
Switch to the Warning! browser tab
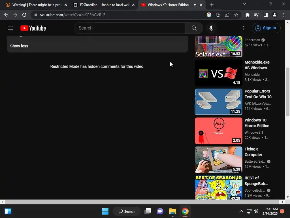[37, 5]
